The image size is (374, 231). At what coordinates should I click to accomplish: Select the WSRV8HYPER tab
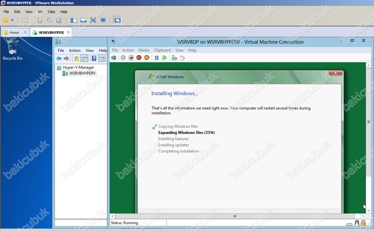(51, 33)
